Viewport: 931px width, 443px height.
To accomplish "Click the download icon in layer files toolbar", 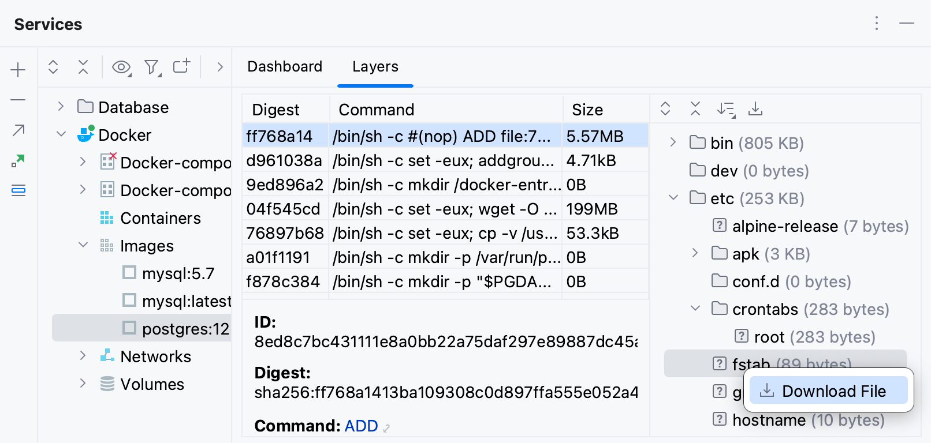I will click(755, 109).
